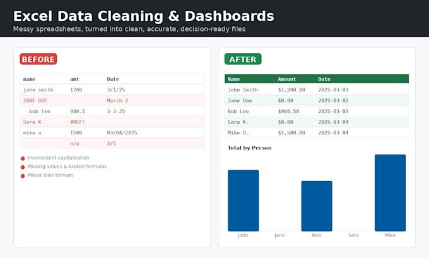Select the "980.5" amount cell
This screenshot has width=429, height=258.
[x=78, y=112]
